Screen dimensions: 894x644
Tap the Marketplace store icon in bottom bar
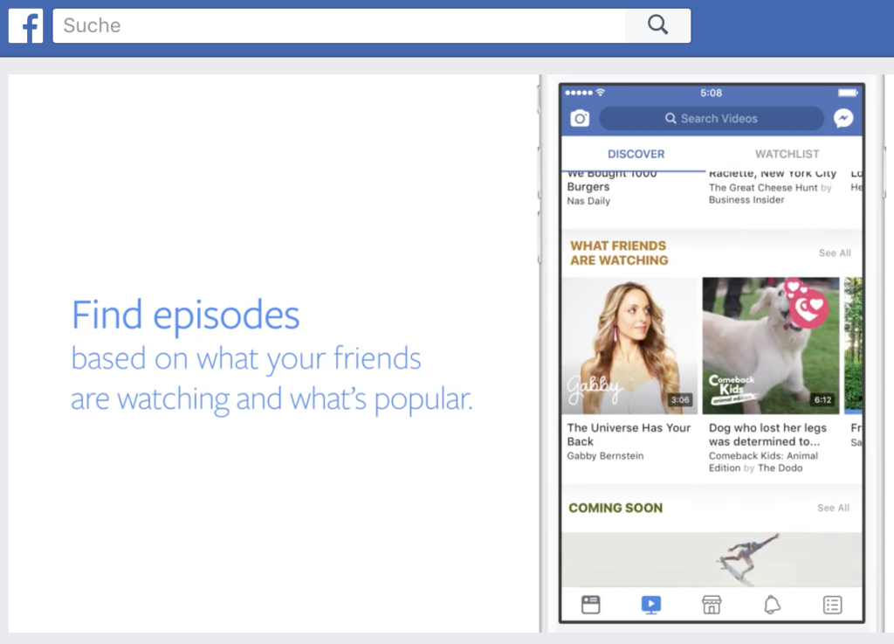[x=712, y=605]
